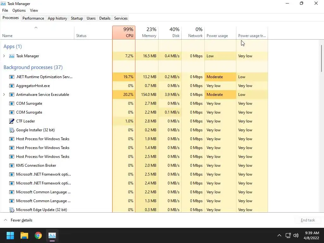This screenshot has height=243, width=324.
Task: Click the 3.9 MB/s disk value
Action: (172, 95)
